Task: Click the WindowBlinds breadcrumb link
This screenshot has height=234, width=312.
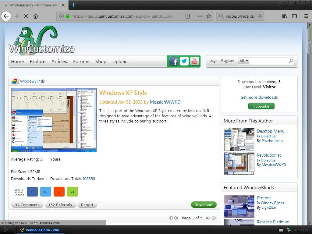Action: (x=32, y=81)
